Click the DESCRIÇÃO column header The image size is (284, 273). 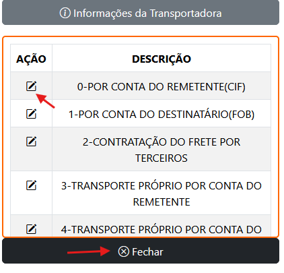coord(162,59)
